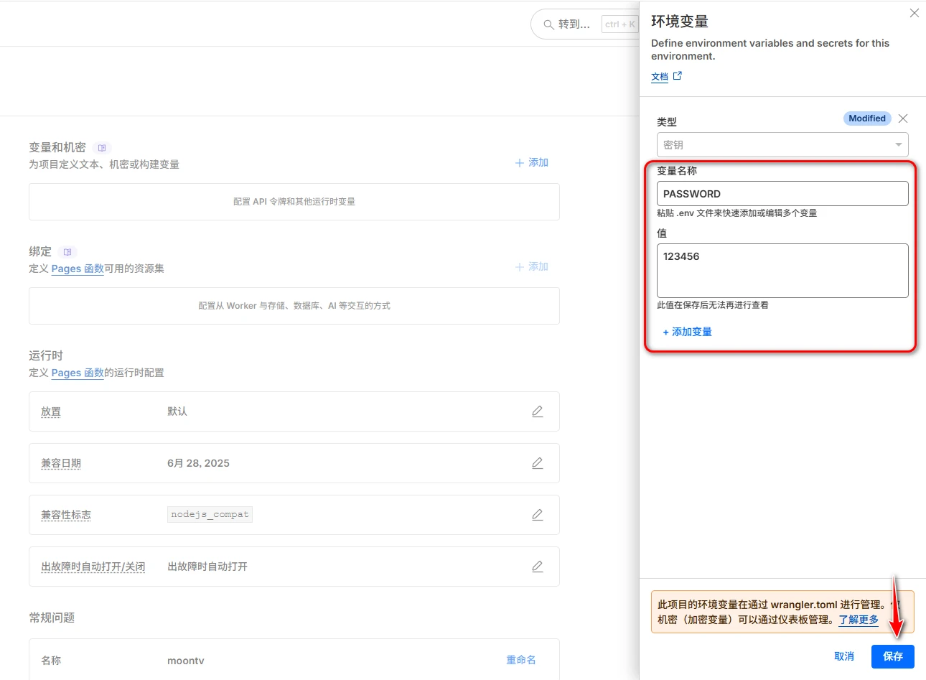This screenshot has width=926, height=680.
Task: Click the 保存 button
Action: click(892, 656)
